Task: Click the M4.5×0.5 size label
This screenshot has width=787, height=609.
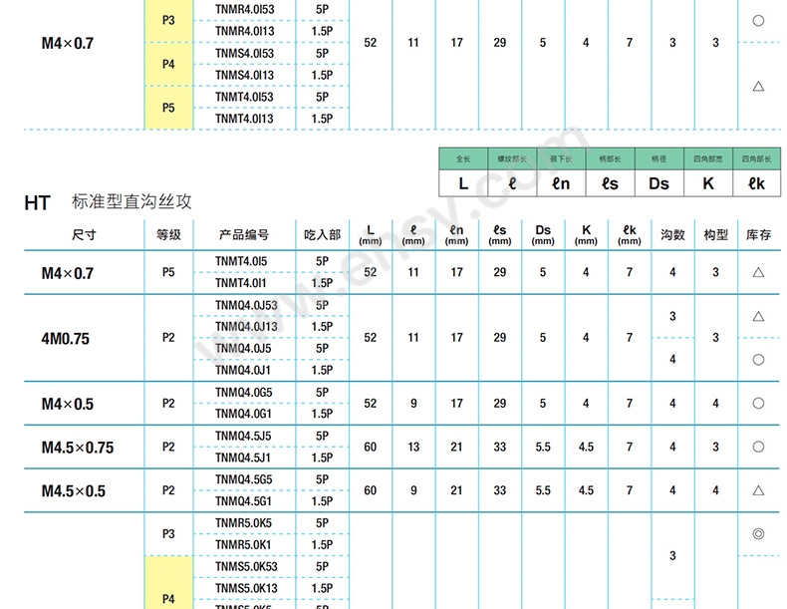Action: [x=74, y=491]
